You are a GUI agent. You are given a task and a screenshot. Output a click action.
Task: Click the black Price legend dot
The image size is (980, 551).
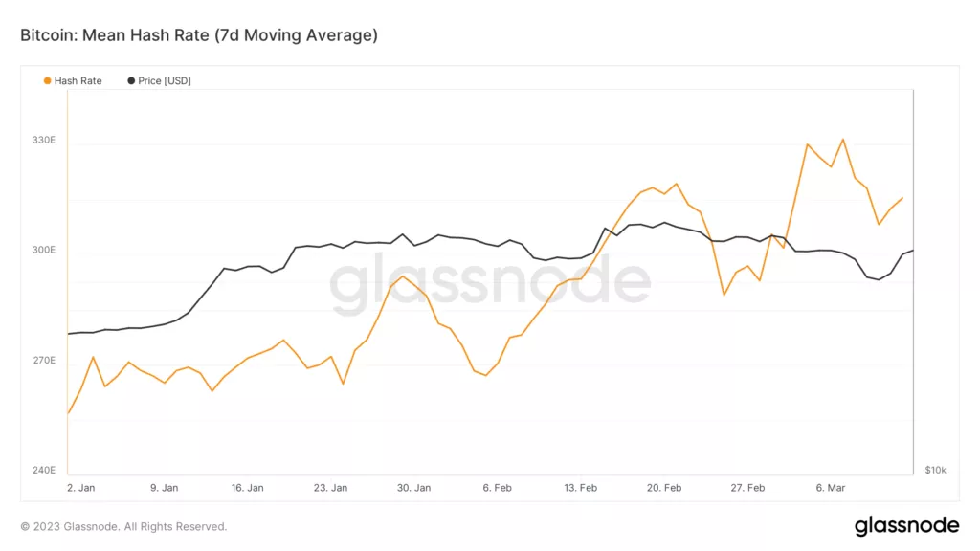(x=131, y=81)
